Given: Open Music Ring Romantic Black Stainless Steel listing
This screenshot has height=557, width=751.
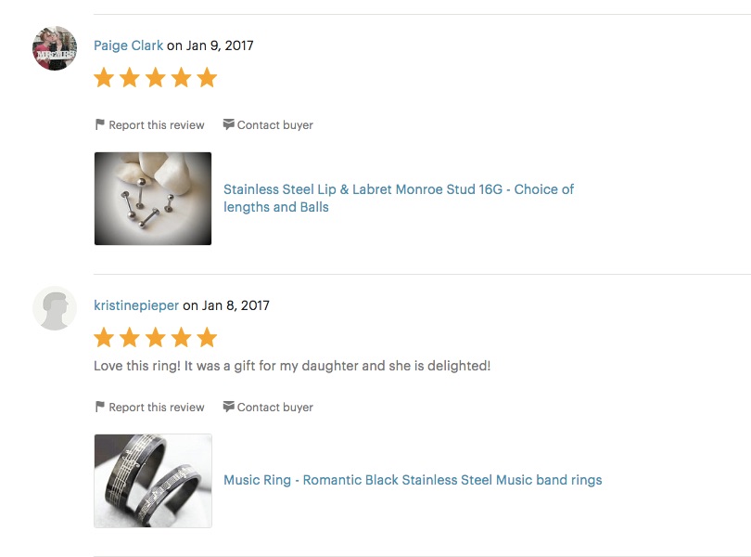Looking at the screenshot, I should coord(413,480).
